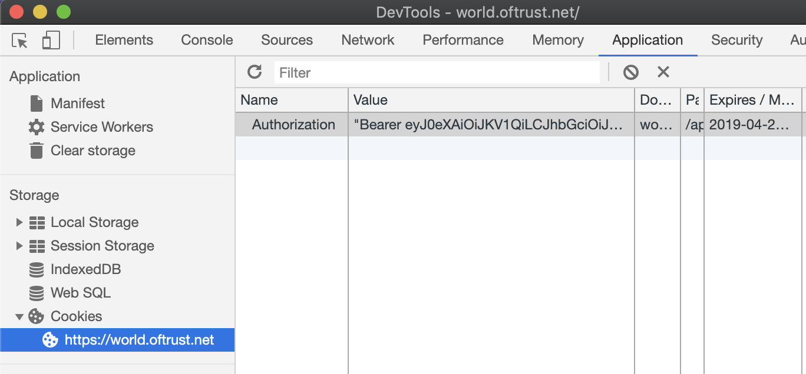Switch to the Elements tab
The width and height of the screenshot is (806, 374).
(124, 40)
